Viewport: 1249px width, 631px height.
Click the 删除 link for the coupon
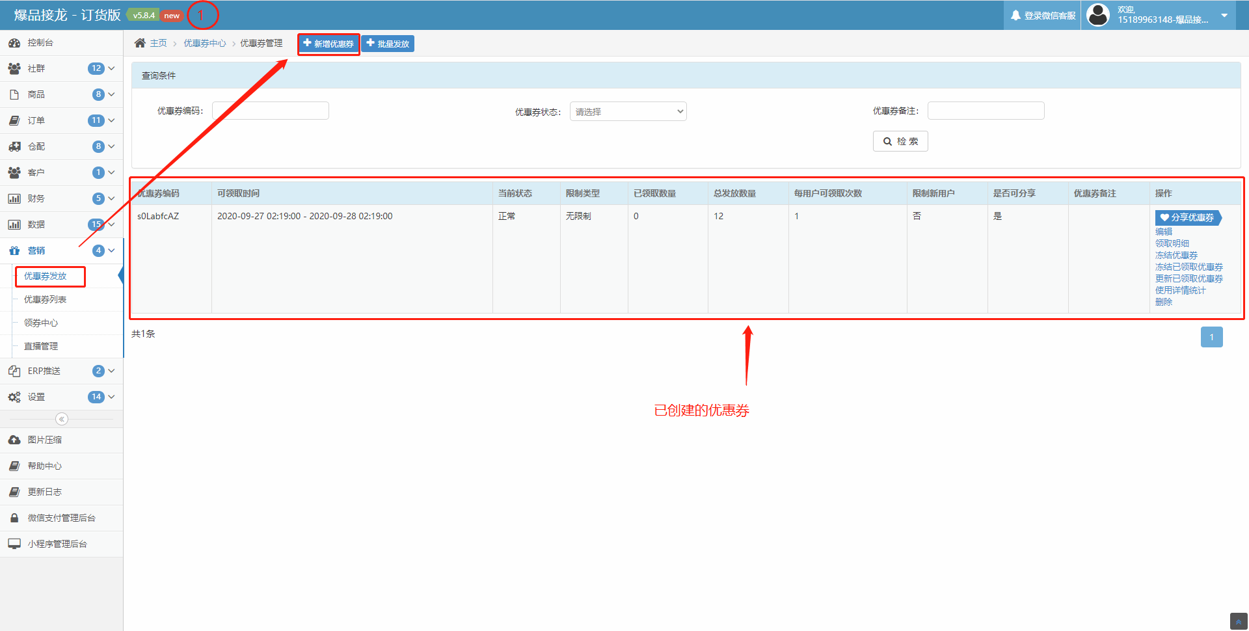pos(1164,302)
